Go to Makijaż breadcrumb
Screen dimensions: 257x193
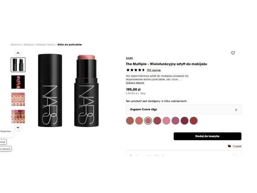point(29,45)
